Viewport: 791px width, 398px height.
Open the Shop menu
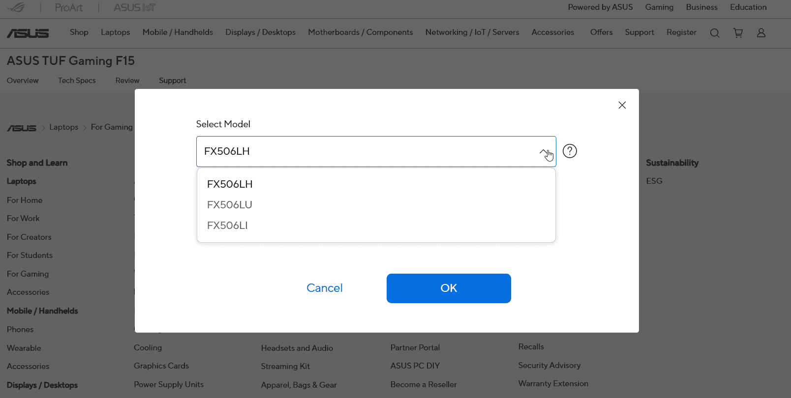pyautogui.click(x=79, y=32)
